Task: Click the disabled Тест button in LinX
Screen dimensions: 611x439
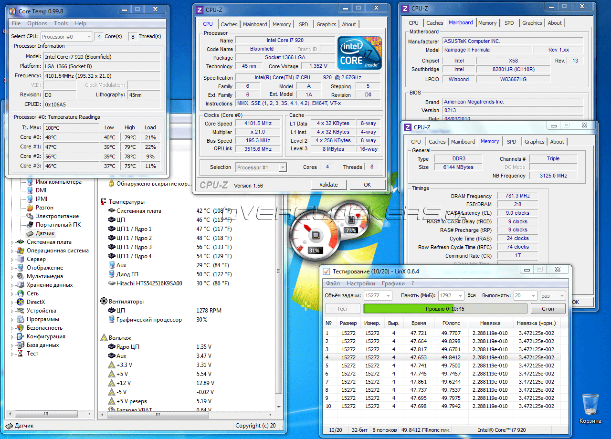Action: (x=343, y=309)
